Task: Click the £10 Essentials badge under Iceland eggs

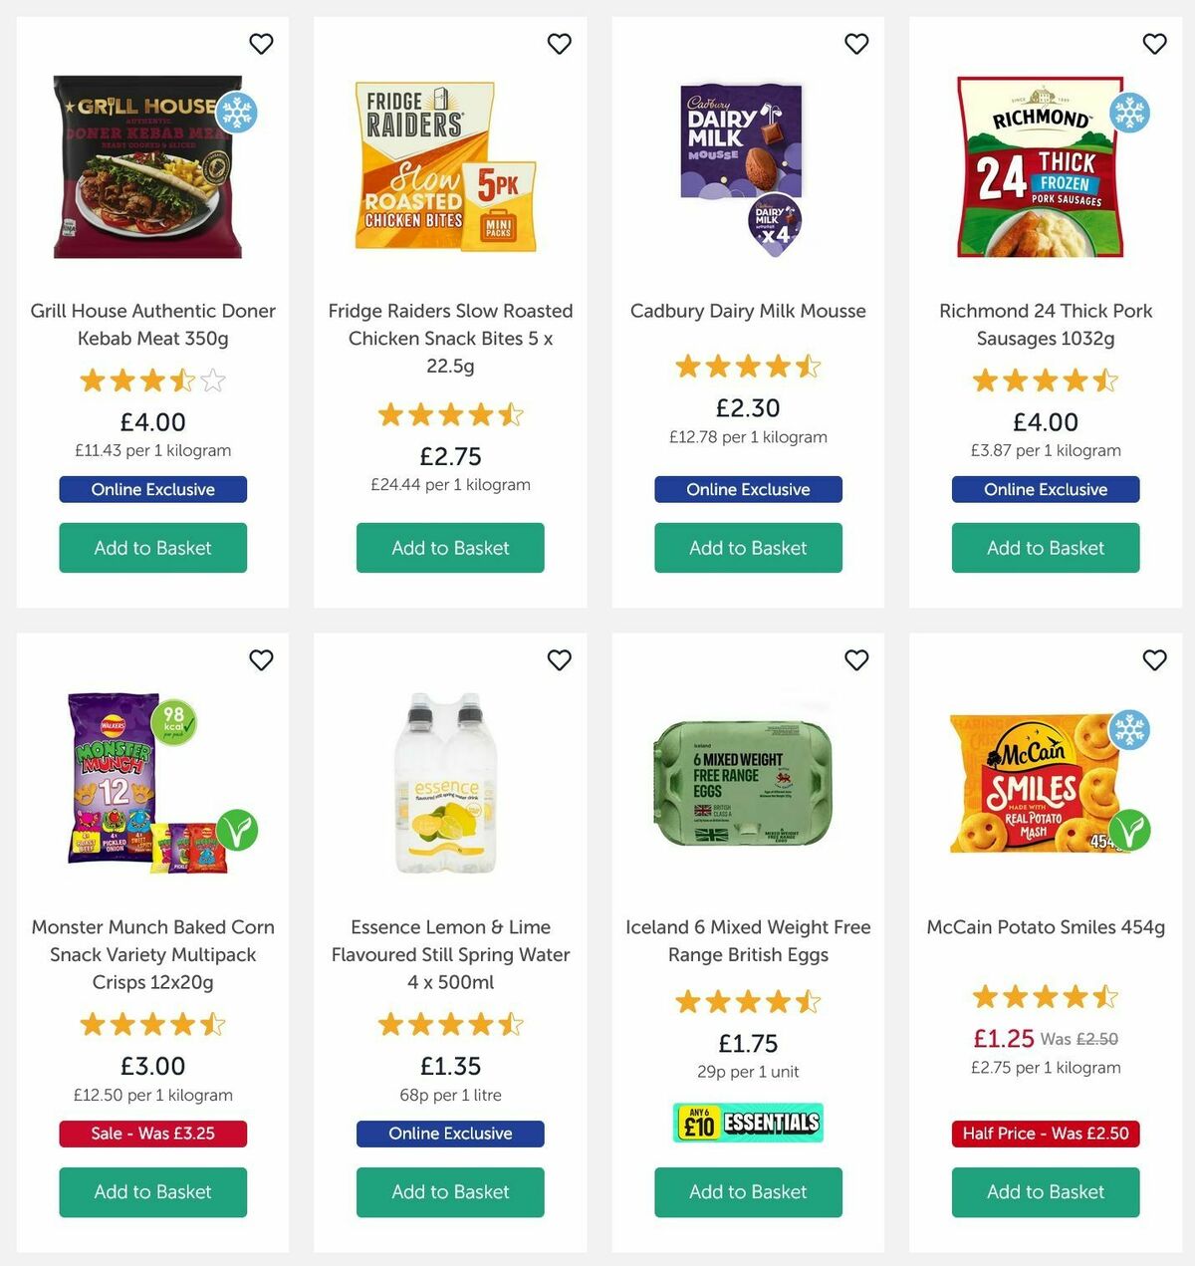Action: (747, 1122)
